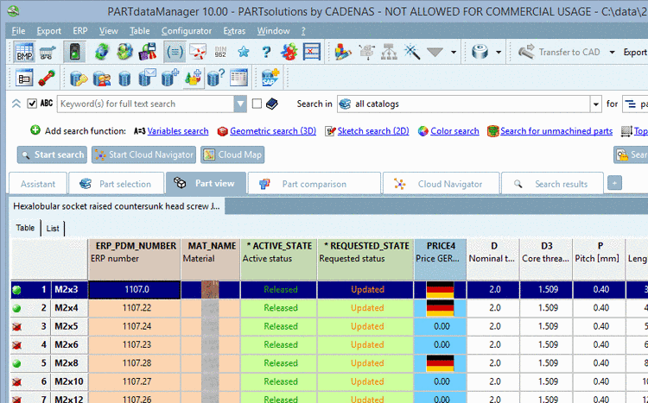This screenshot has height=403, width=648.
Task: Open dropdown next to cylinder part icon
Action: tap(499, 53)
